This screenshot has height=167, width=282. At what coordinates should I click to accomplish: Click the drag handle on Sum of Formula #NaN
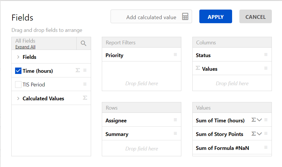tap(266, 148)
